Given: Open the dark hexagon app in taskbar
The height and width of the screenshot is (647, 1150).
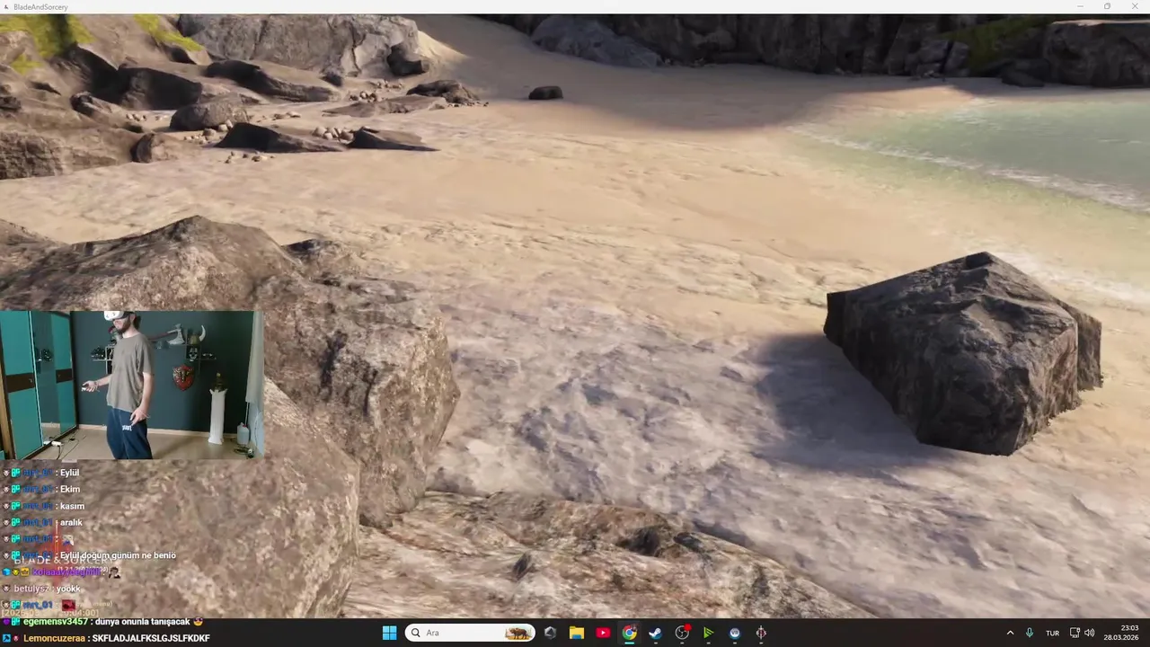Looking at the screenshot, I should pos(550,633).
